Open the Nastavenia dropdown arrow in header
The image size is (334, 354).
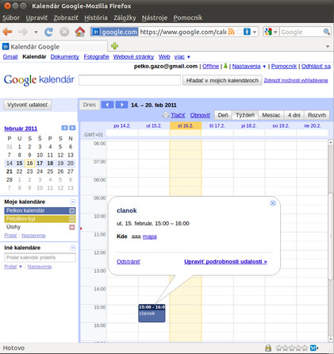[x=264, y=67]
